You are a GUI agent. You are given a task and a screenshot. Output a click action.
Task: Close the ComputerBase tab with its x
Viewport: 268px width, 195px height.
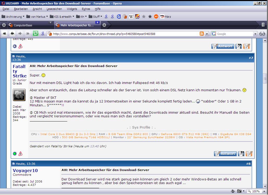coord(50,22)
